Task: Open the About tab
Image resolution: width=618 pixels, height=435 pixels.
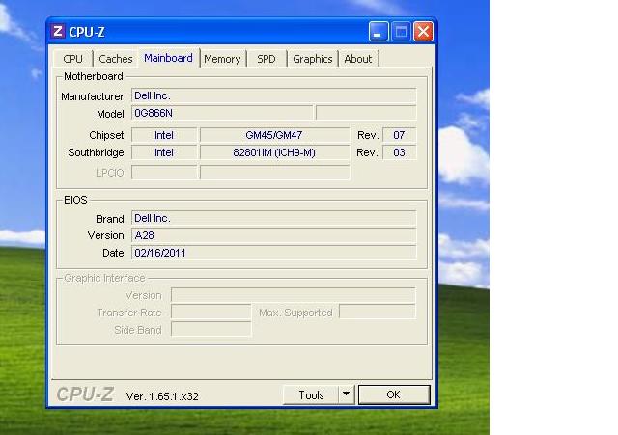Action: point(358,59)
